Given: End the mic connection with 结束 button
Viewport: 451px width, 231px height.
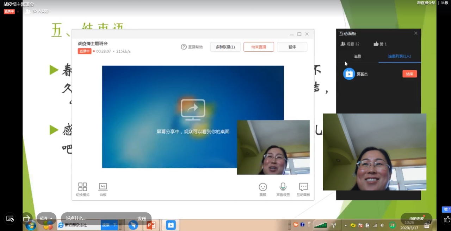Looking at the screenshot, I should tap(409, 74).
